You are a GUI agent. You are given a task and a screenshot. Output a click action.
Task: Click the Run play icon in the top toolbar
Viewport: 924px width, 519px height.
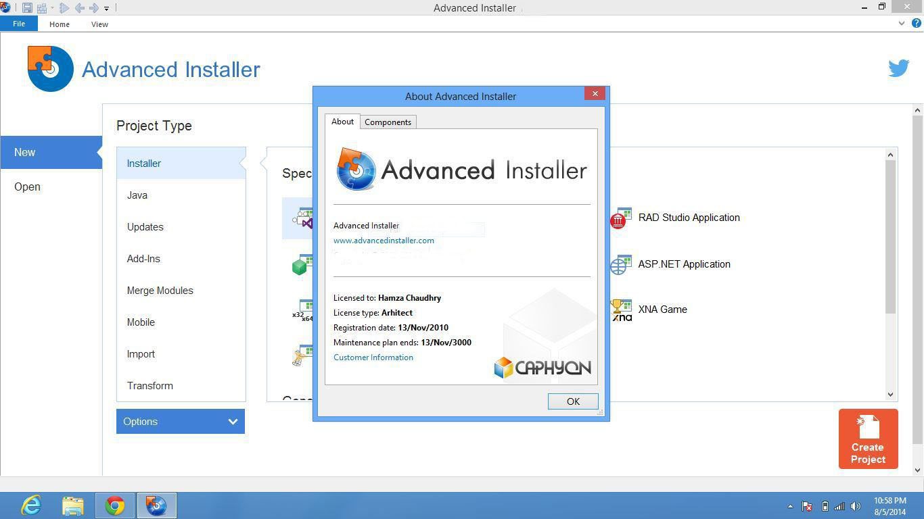coord(64,8)
